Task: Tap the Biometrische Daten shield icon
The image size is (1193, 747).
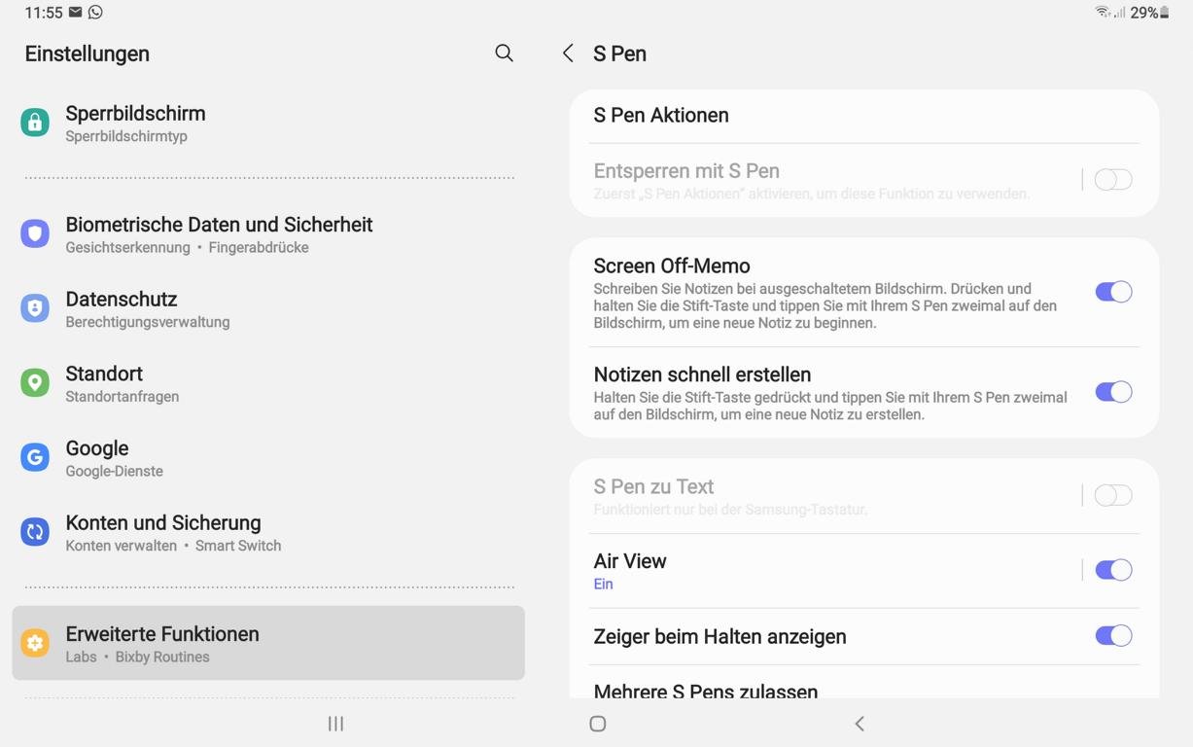Action: click(35, 233)
